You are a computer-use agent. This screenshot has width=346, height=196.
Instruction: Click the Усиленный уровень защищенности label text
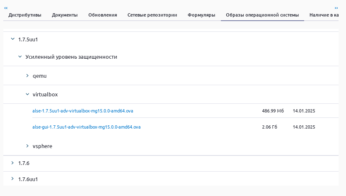click(71, 57)
